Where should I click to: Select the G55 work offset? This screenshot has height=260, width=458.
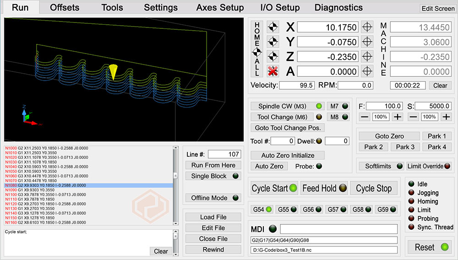coord(288,210)
